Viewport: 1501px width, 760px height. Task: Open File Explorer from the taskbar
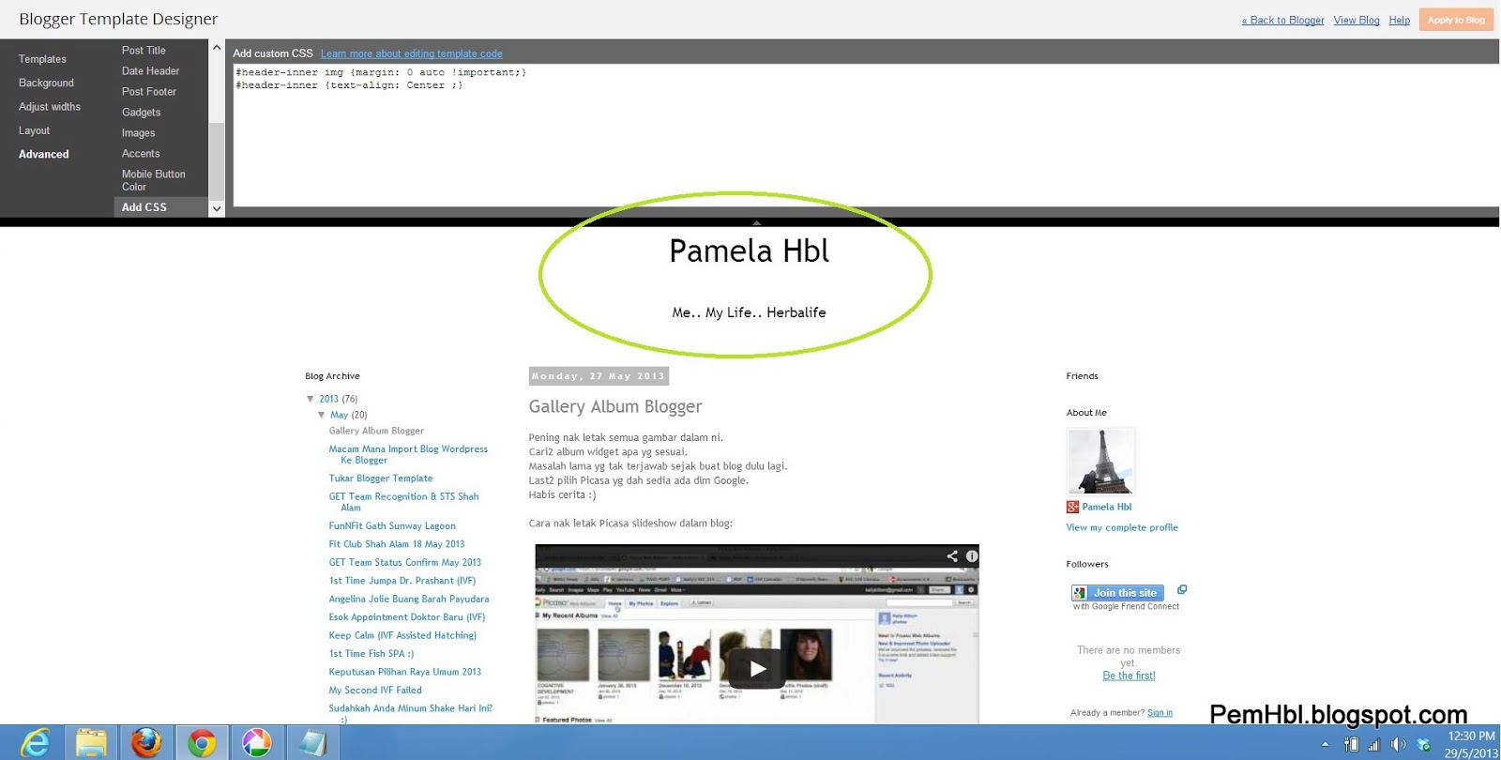click(91, 743)
